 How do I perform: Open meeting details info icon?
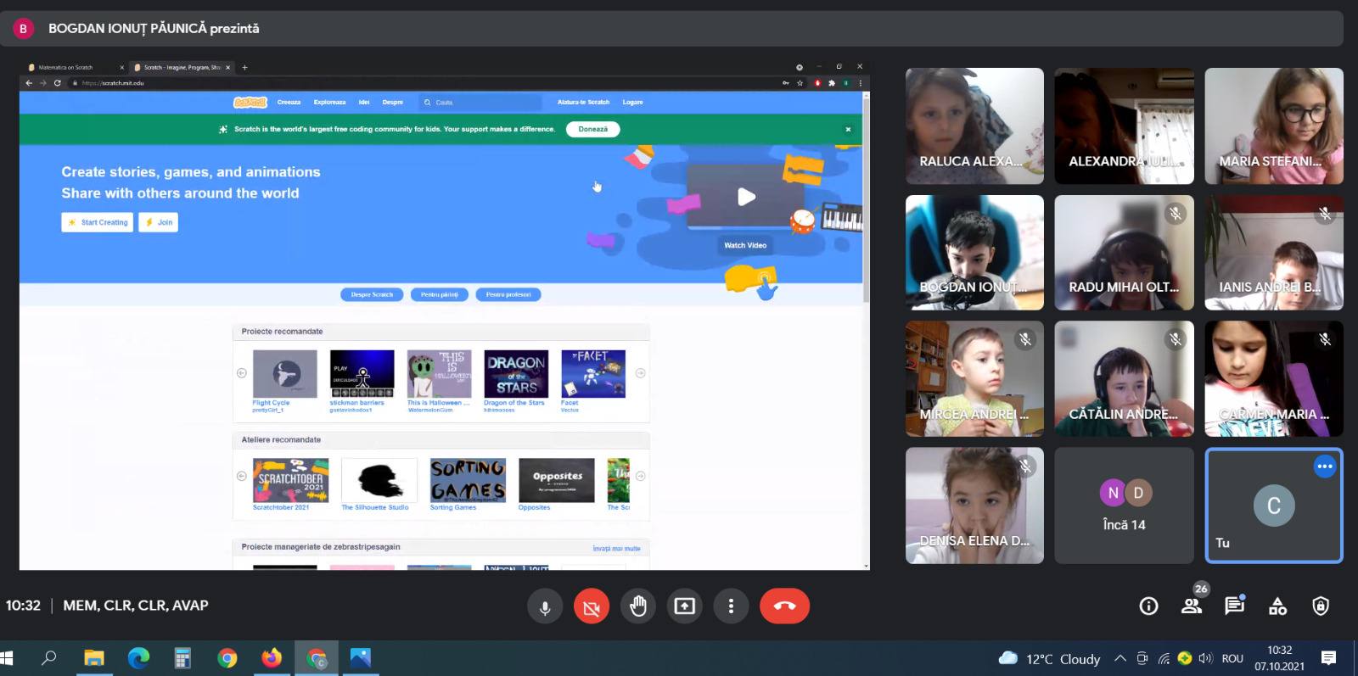point(1148,606)
